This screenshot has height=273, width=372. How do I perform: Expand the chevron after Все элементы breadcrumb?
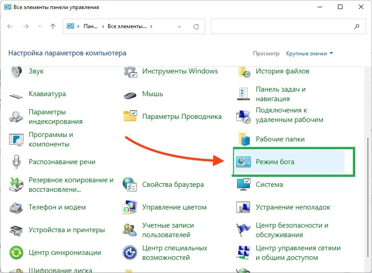click(151, 27)
